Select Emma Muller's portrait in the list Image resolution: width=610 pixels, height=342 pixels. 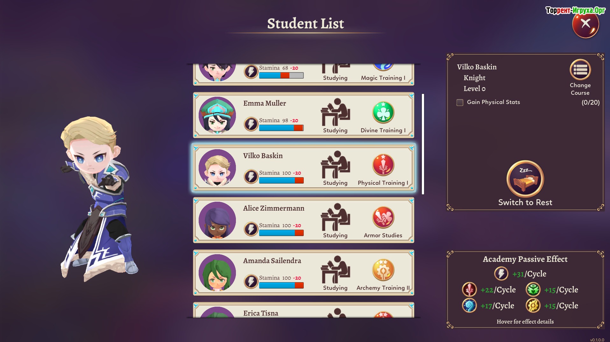point(217,115)
